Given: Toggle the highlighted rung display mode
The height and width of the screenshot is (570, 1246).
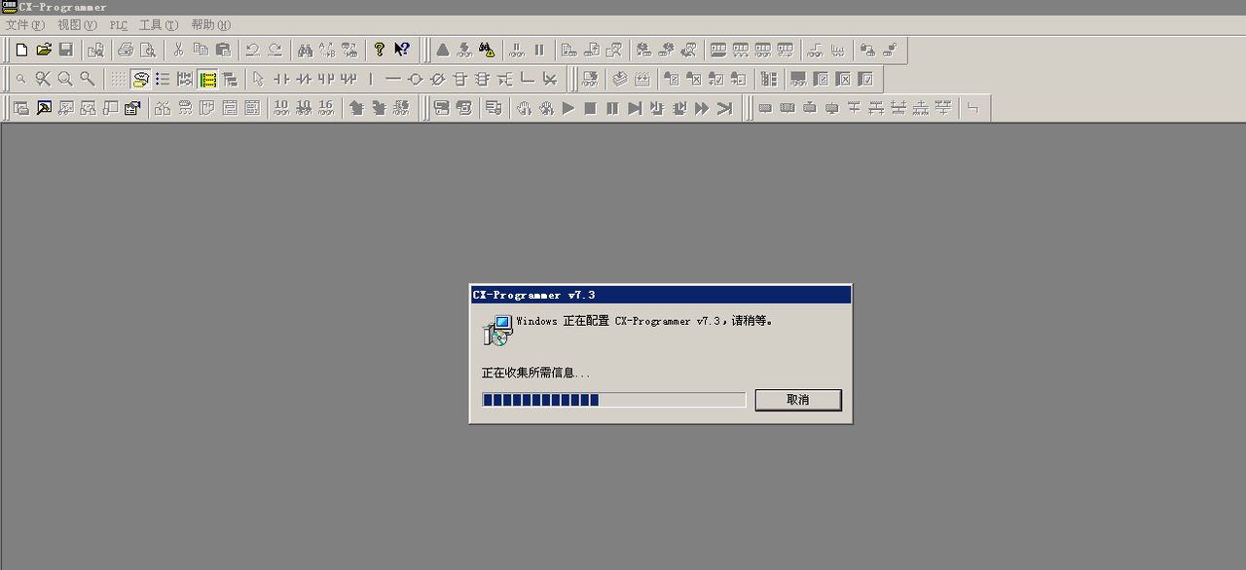Looking at the screenshot, I should point(206,79).
